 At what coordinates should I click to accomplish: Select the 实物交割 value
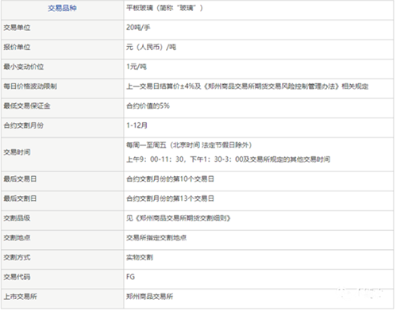140,257
